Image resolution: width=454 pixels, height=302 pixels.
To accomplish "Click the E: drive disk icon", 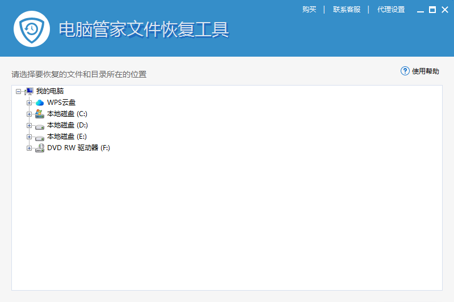I will pos(40,138).
